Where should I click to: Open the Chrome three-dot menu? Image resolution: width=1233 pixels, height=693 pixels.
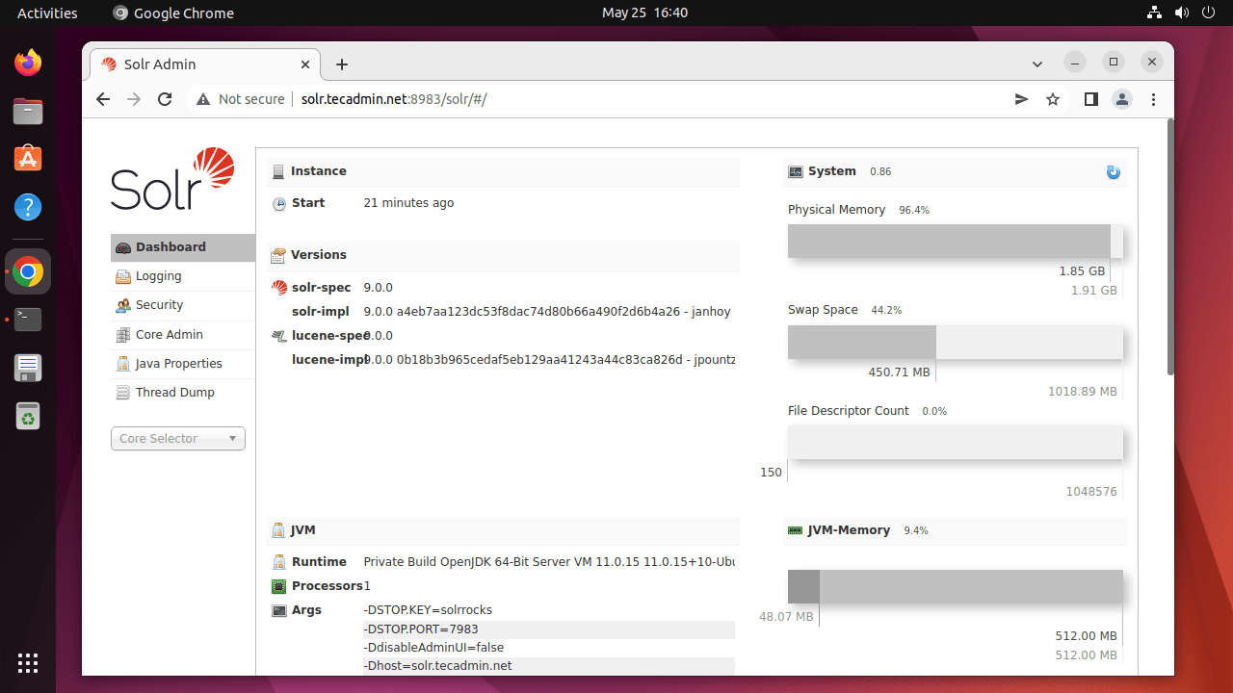[1153, 99]
